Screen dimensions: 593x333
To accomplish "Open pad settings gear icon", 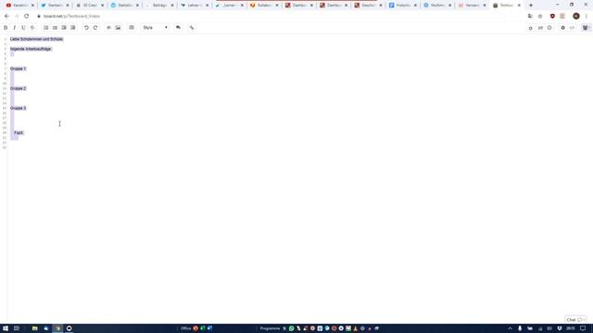I will [562, 28].
